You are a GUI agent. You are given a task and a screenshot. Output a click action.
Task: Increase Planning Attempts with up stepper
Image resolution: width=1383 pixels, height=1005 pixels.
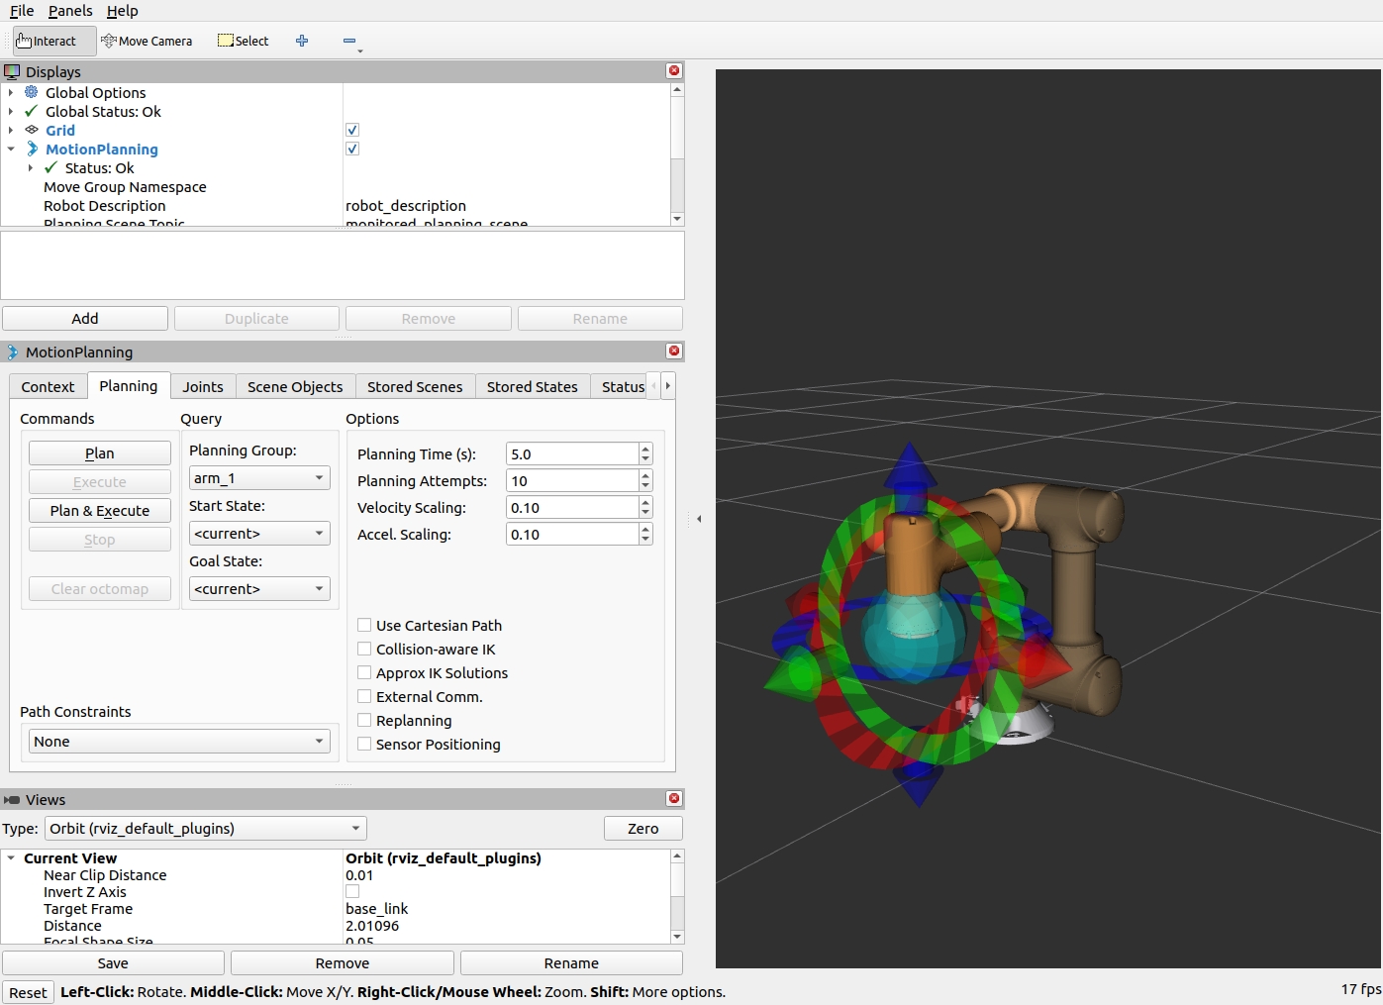(x=645, y=475)
